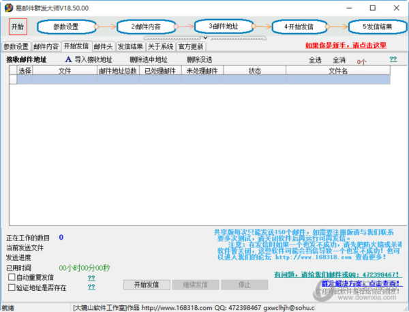View the 5发信结果 workflow step
409x312 pixels.
[377, 27]
